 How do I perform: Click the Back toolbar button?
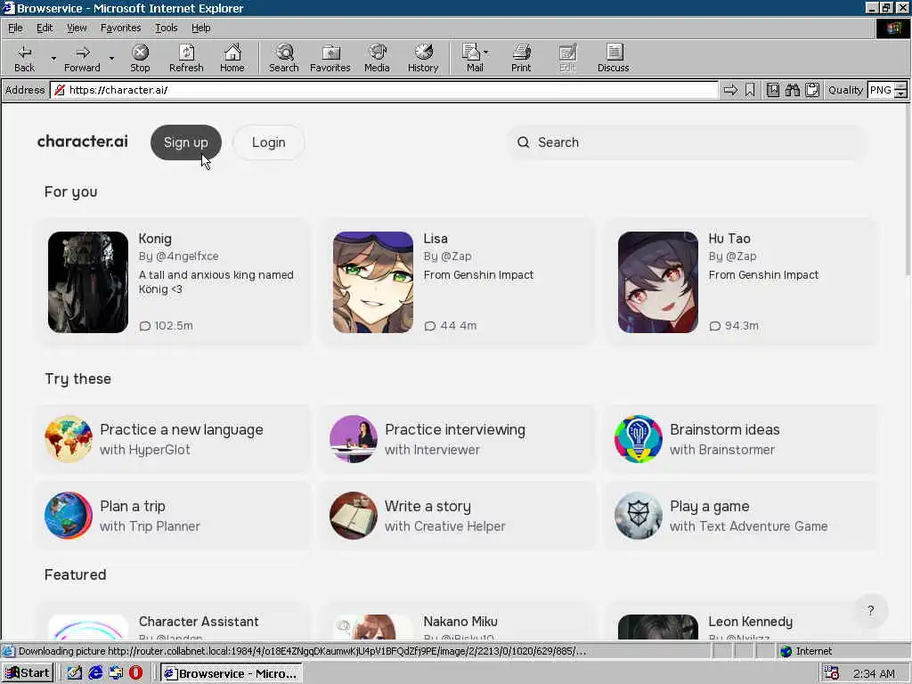click(x=24, y=58)
